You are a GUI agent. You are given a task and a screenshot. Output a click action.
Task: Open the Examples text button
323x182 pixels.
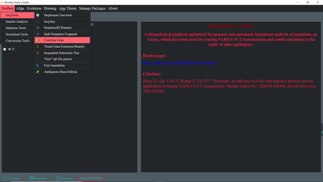[x=67, y=178]
